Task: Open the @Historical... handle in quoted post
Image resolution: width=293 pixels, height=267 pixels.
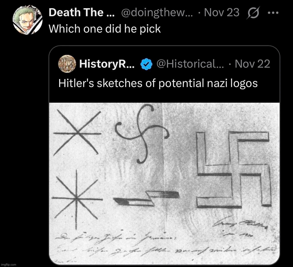Action: pos(190,64)
